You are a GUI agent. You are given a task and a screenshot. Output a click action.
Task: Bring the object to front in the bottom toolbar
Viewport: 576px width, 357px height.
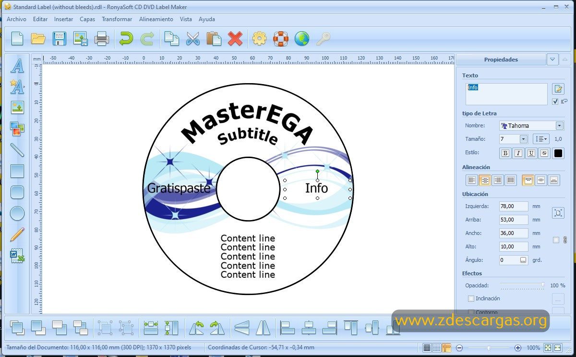[17, 328]
